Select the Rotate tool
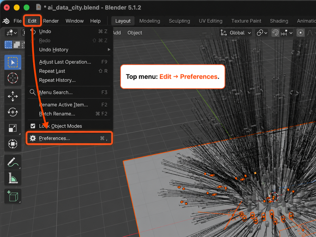Image resolution: width=316 pixels, height=237 pixels. point(13,112)
